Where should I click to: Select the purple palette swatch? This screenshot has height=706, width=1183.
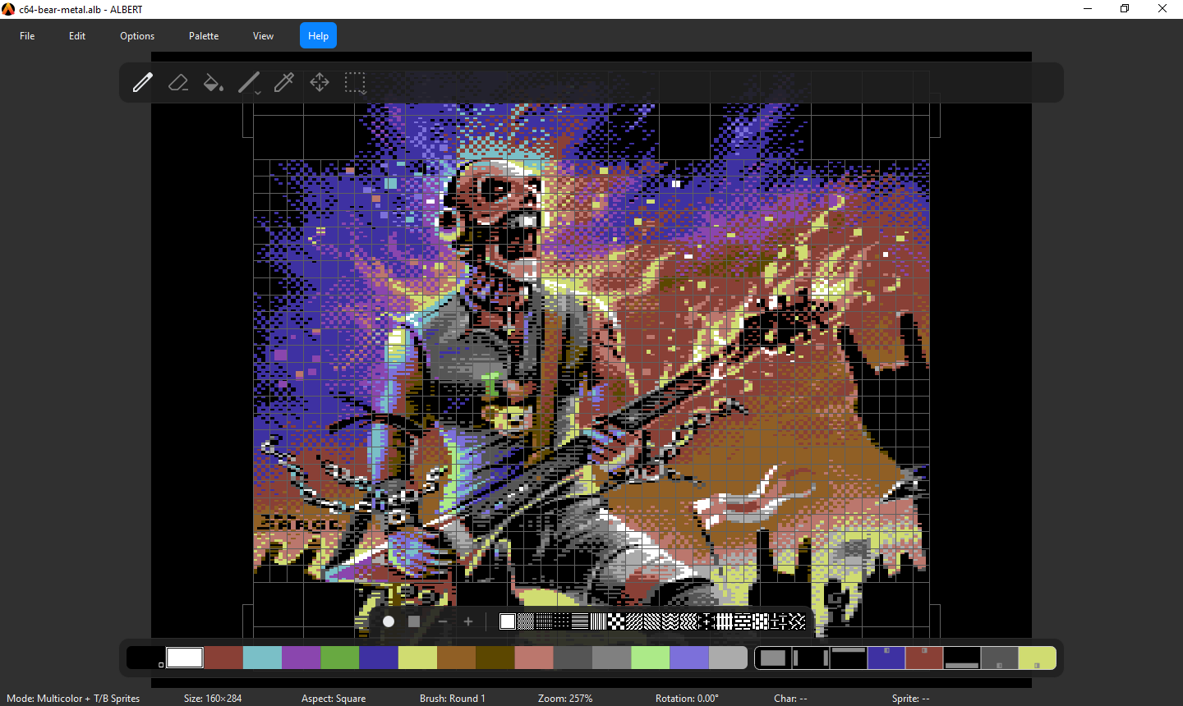point(302,658)
